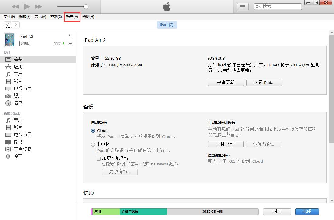This screenshot has width=334, height=220.
Task: Click the 应用 segment of storage bar
Action: click(106, 212)
